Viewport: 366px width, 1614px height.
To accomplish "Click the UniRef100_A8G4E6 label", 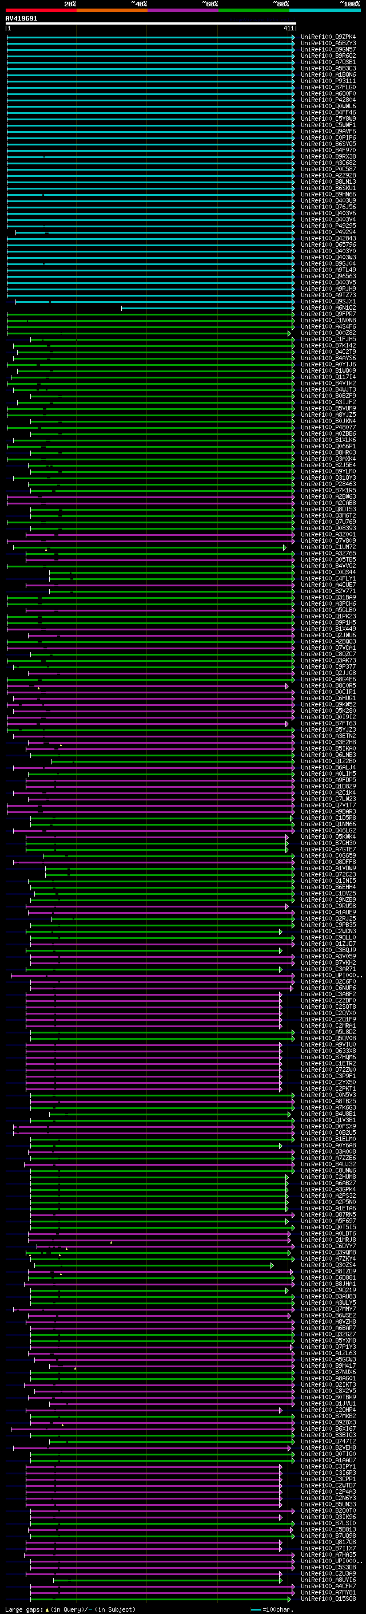I will [328, 679].
